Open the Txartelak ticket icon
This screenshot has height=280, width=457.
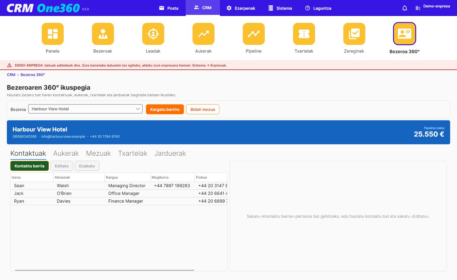point(304,34)
